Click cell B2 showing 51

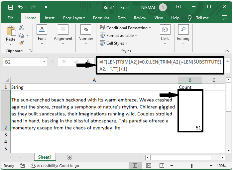190,111
